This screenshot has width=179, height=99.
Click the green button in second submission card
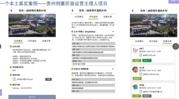click(x=137, y=79)
